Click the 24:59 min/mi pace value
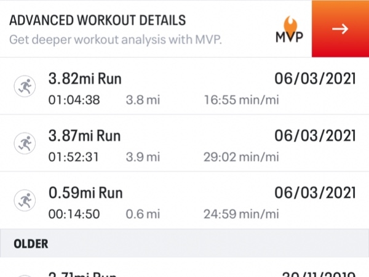The image size is (369, 277). point(241,214)
